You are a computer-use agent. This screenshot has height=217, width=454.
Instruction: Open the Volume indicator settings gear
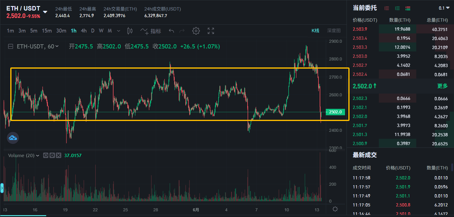[x=52, y=155]
